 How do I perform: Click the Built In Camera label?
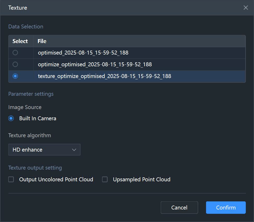38,118
